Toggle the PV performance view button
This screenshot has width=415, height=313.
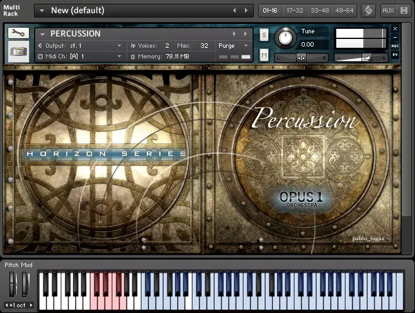point(395,55)
